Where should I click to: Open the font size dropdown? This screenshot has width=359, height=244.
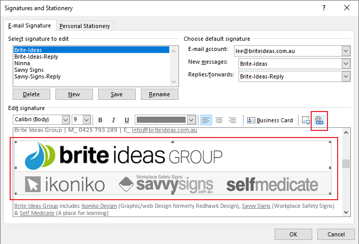(x=86, y=120)
